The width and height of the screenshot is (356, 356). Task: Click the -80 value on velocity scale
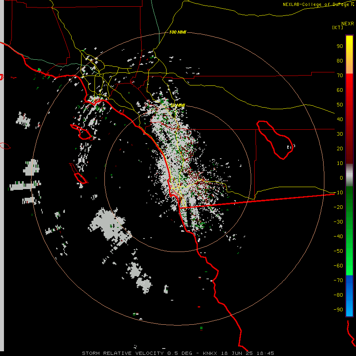coord(338,295)
